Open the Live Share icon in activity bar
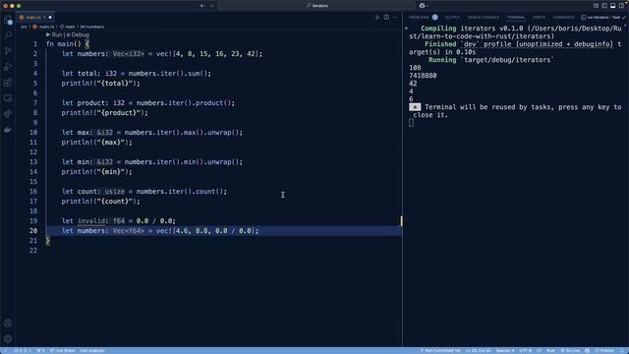The image size is (629, 354). tap(8, 114)
